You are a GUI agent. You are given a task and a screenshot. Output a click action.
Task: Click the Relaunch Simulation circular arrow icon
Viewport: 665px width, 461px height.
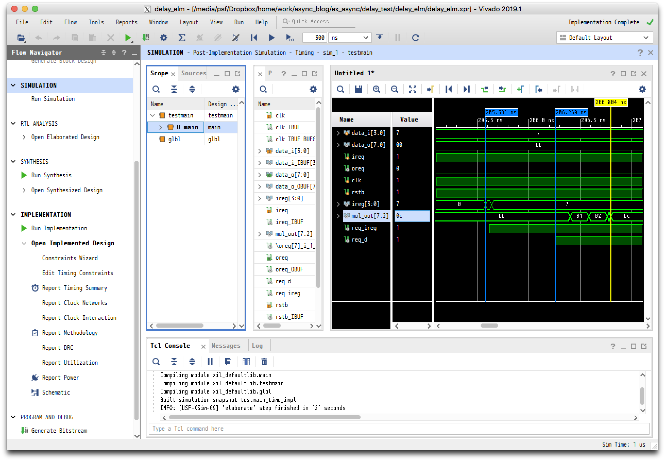tap(415, 38)
